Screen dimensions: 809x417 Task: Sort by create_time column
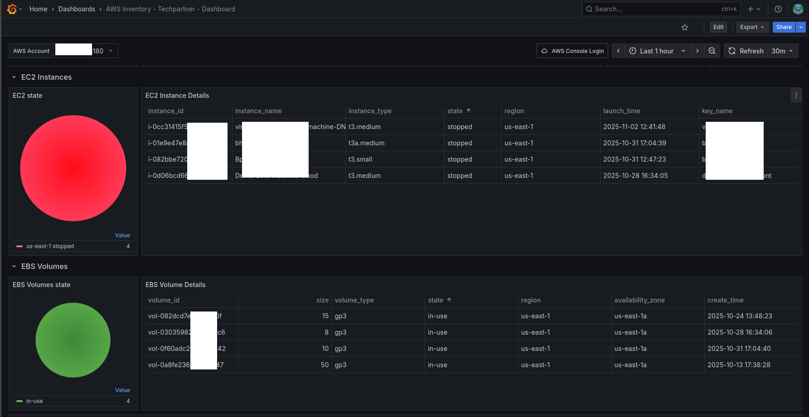[x=726, y=300]
